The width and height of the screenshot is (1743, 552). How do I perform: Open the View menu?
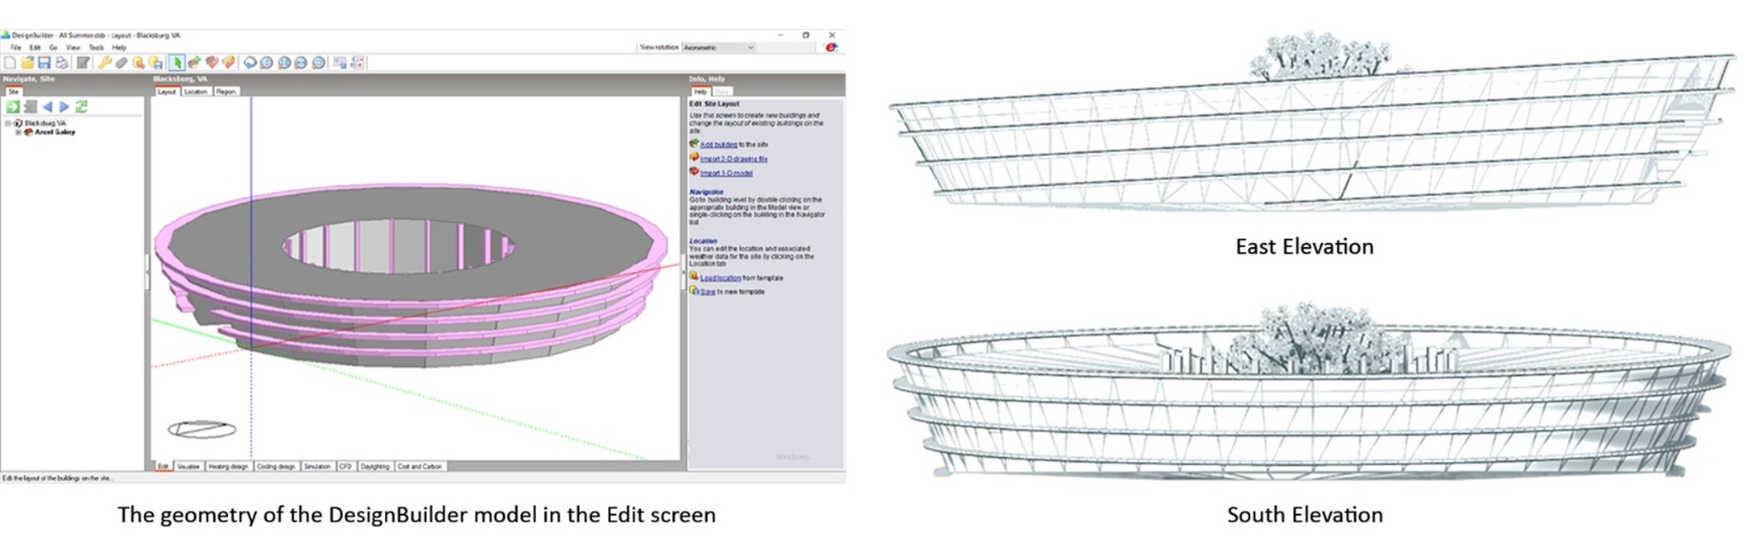click(x=73, y=47)
